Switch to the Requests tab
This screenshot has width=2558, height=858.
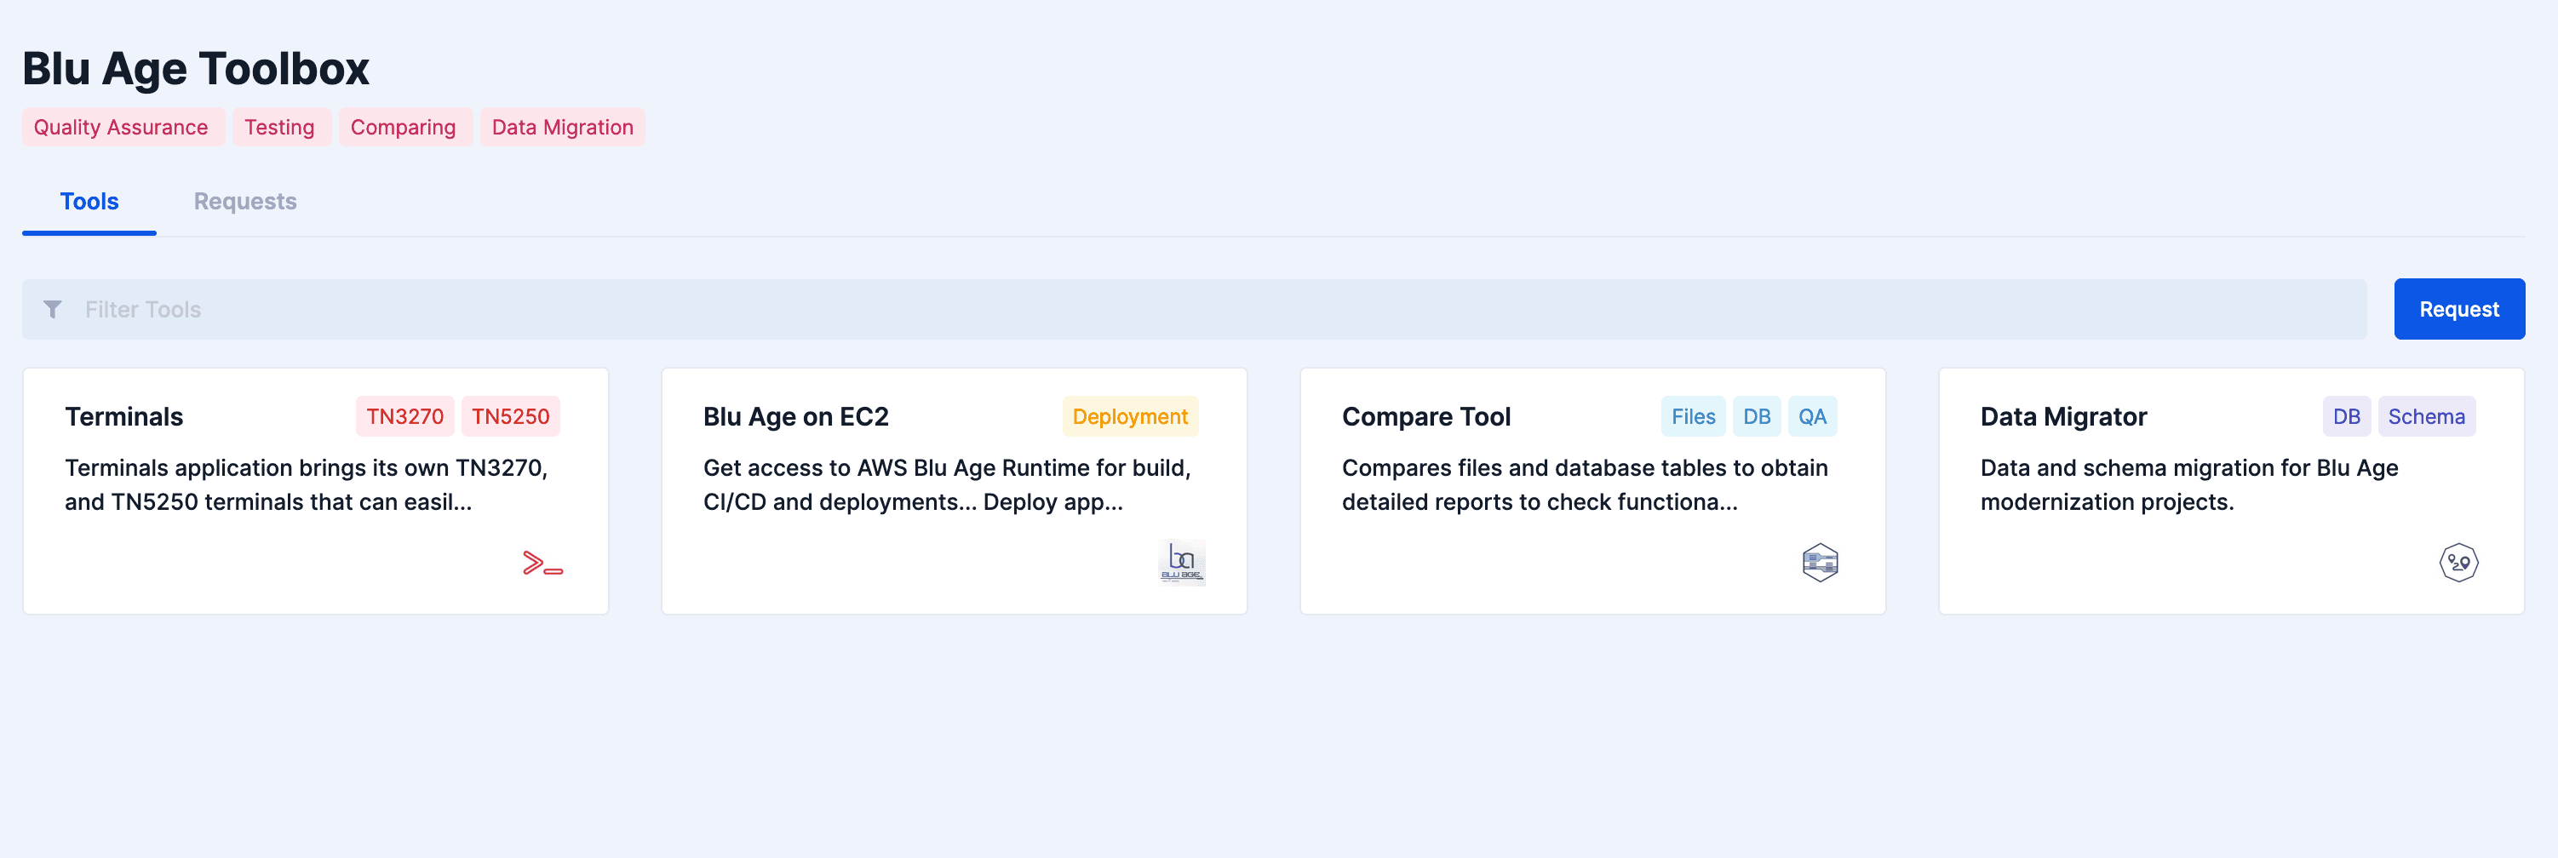pyautogui.click(x=245, y=202)
